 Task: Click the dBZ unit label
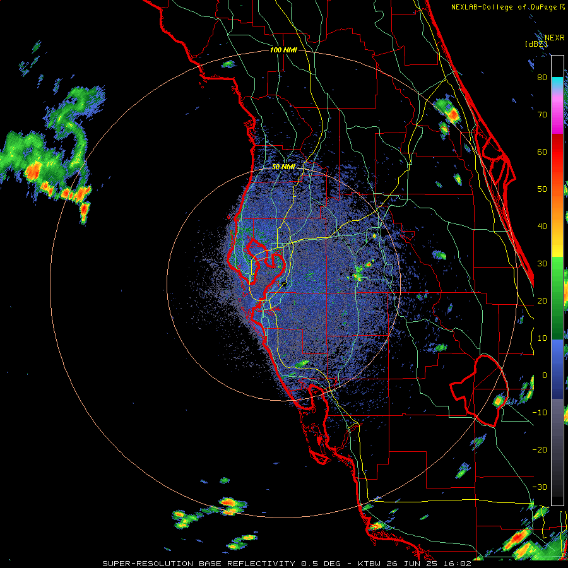coord(536,44)
